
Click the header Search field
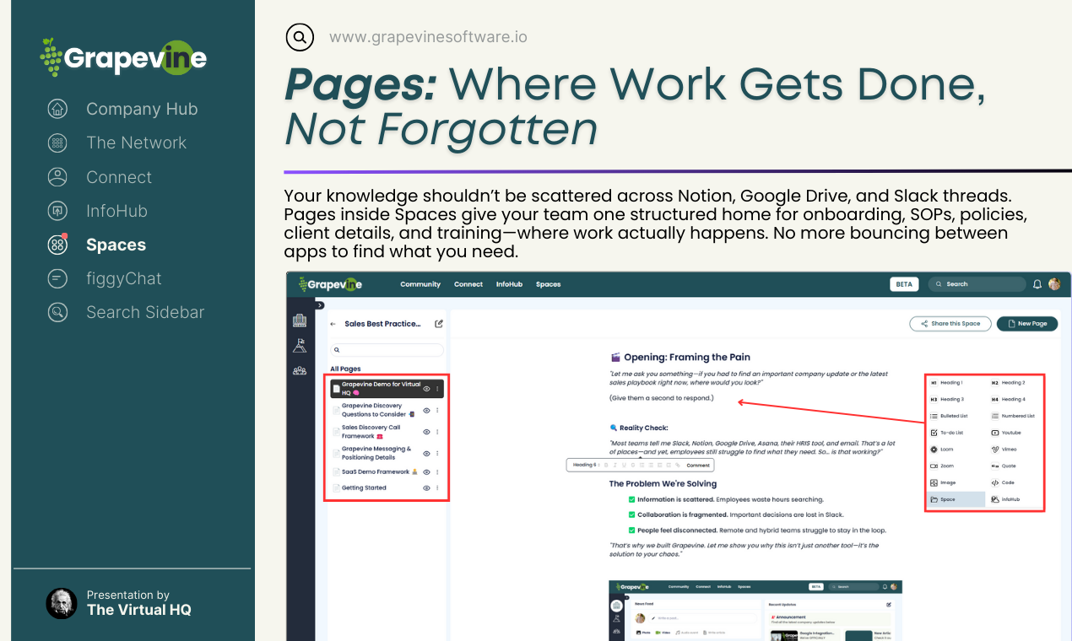977,284
